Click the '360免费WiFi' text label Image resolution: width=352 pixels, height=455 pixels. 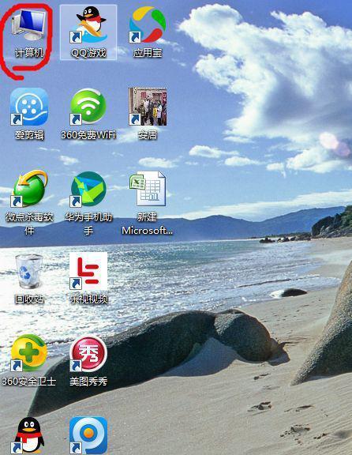[88, 134]
